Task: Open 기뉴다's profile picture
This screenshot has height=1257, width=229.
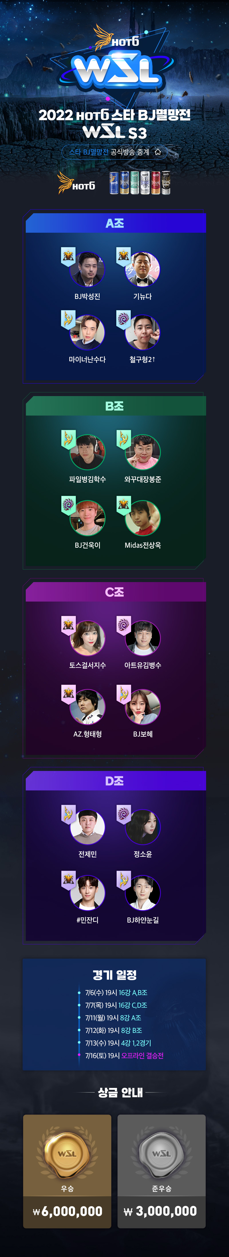Action: pos(143,269)
